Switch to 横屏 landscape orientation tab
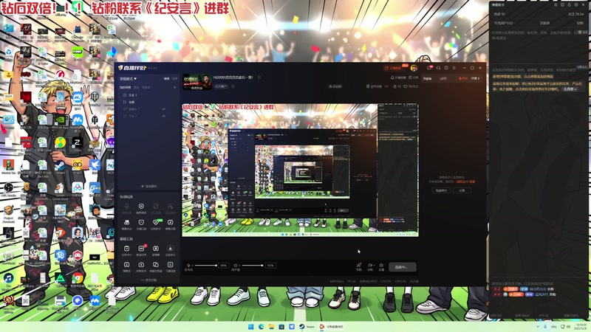This screenshot has width=591, height=332. [x=166, y=79]
